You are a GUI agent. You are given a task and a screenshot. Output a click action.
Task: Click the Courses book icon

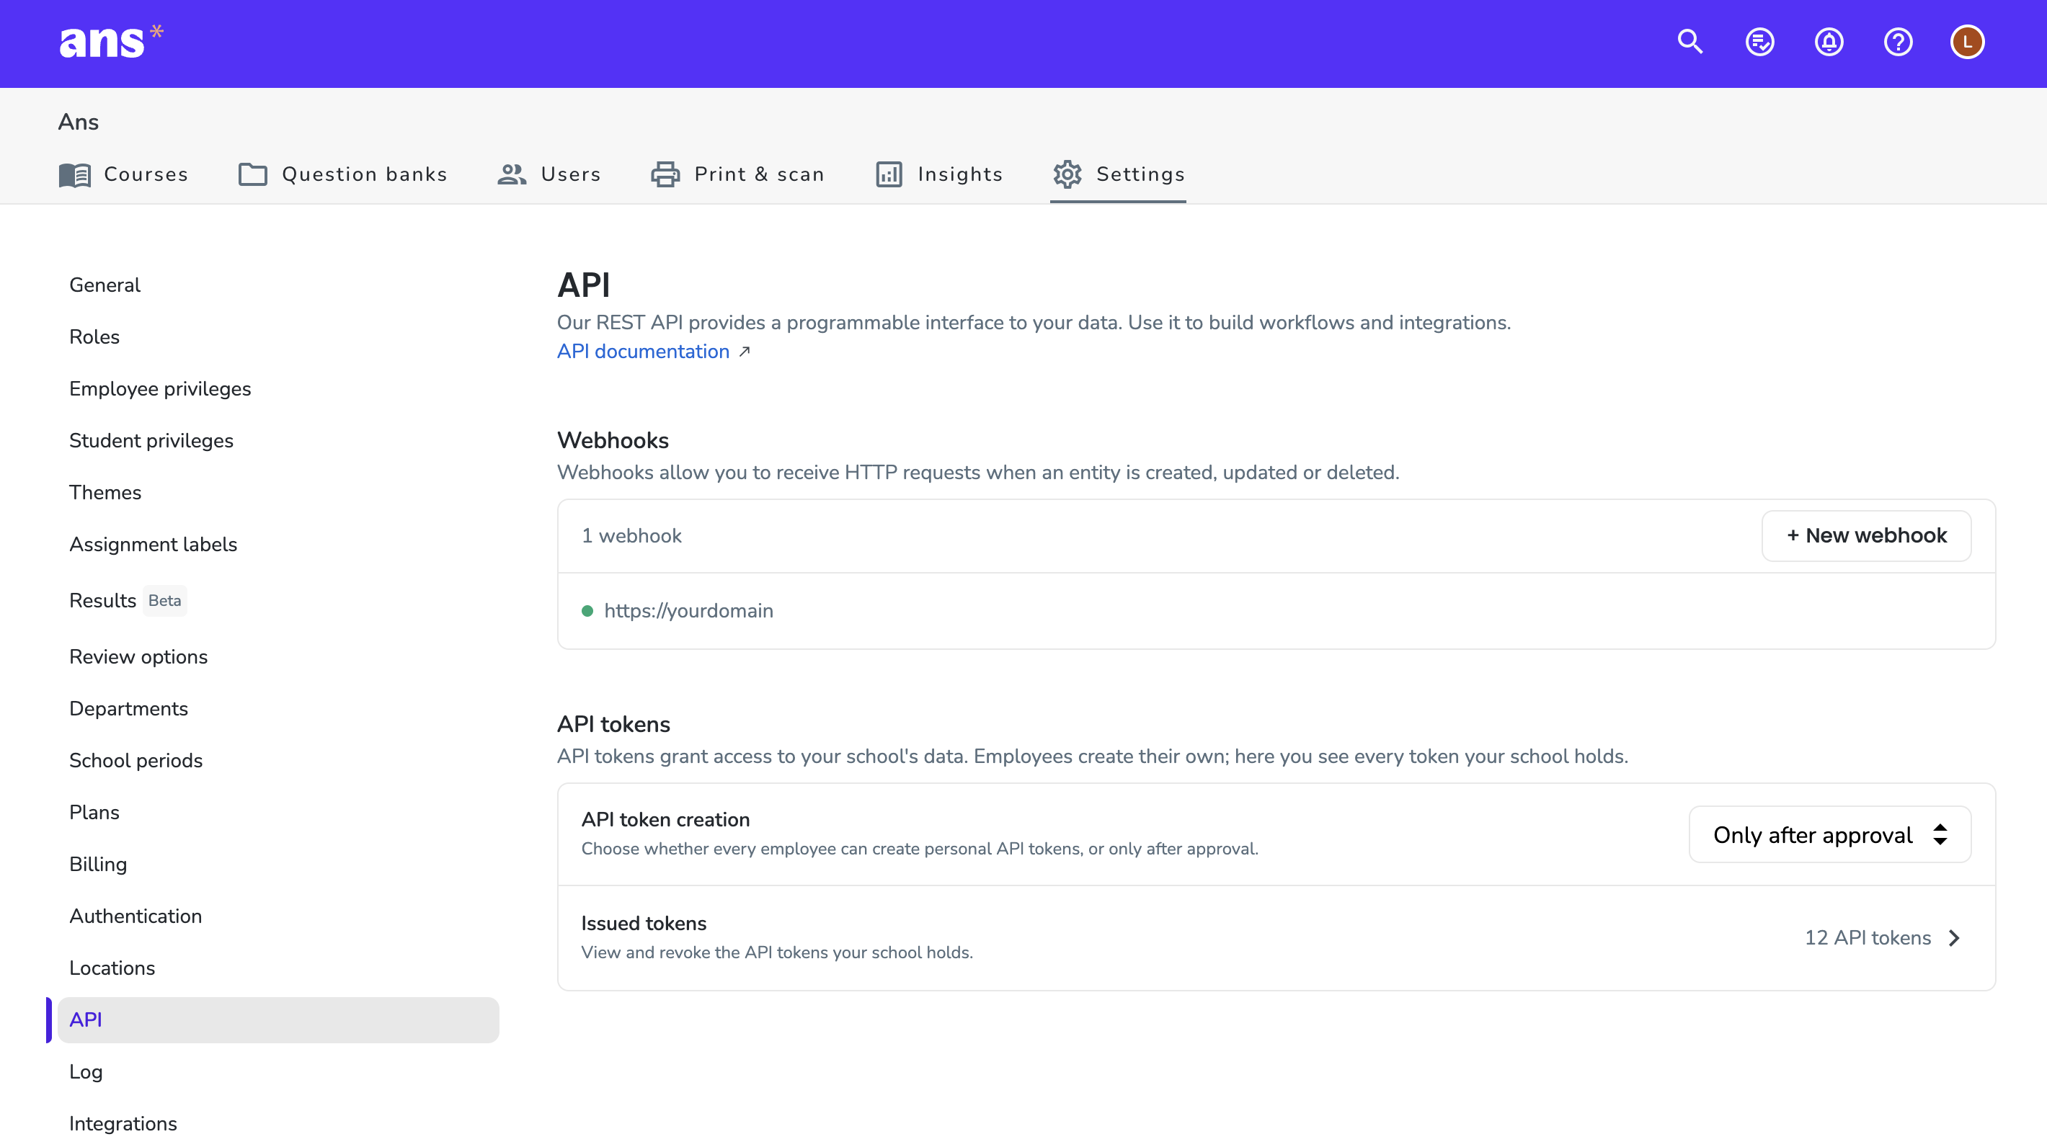click(x=76, y=174)
